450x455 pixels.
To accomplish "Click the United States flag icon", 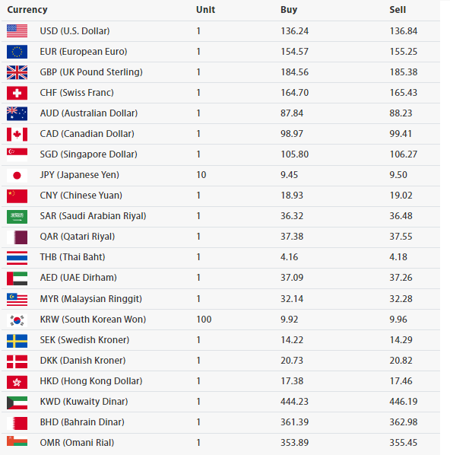I will [17, 31].
